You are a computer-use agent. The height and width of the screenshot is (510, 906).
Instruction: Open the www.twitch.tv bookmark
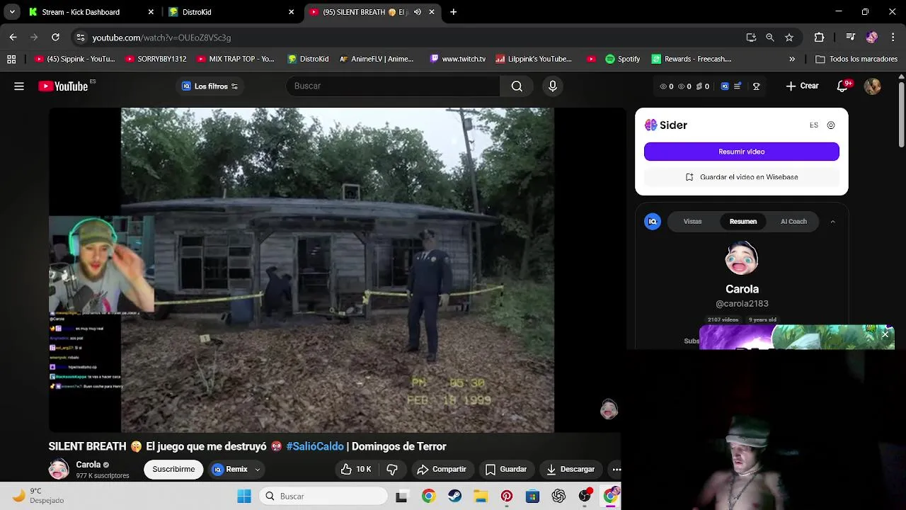pyautogui.click(x=457, y=59)
